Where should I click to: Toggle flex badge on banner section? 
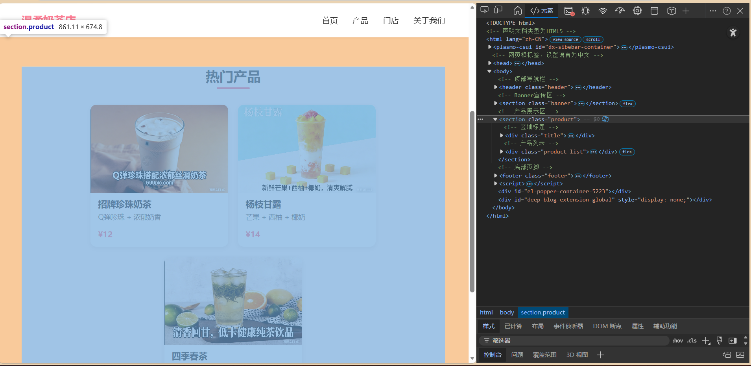pos(628,104)
